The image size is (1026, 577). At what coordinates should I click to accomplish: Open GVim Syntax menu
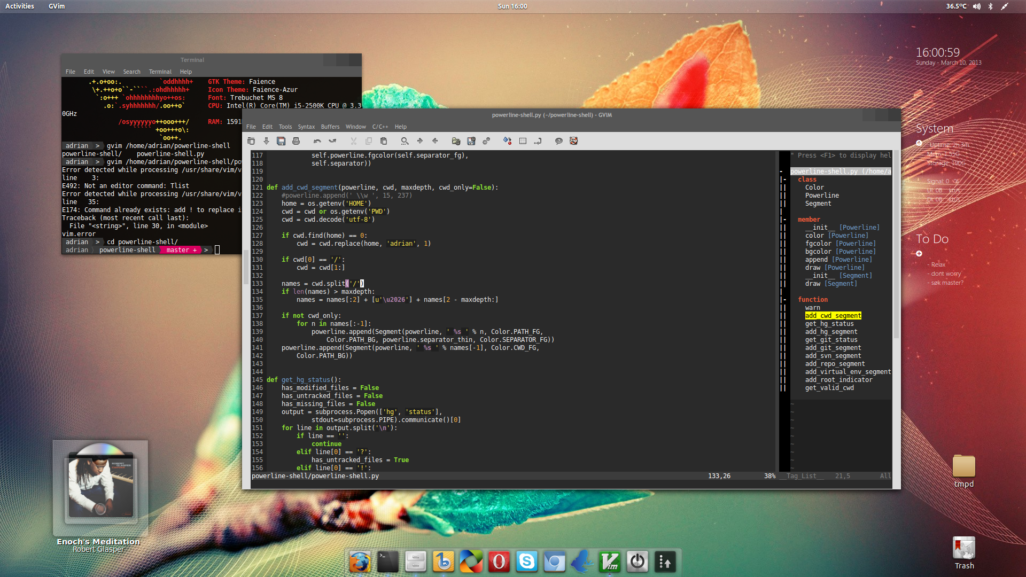click(306, 127)
